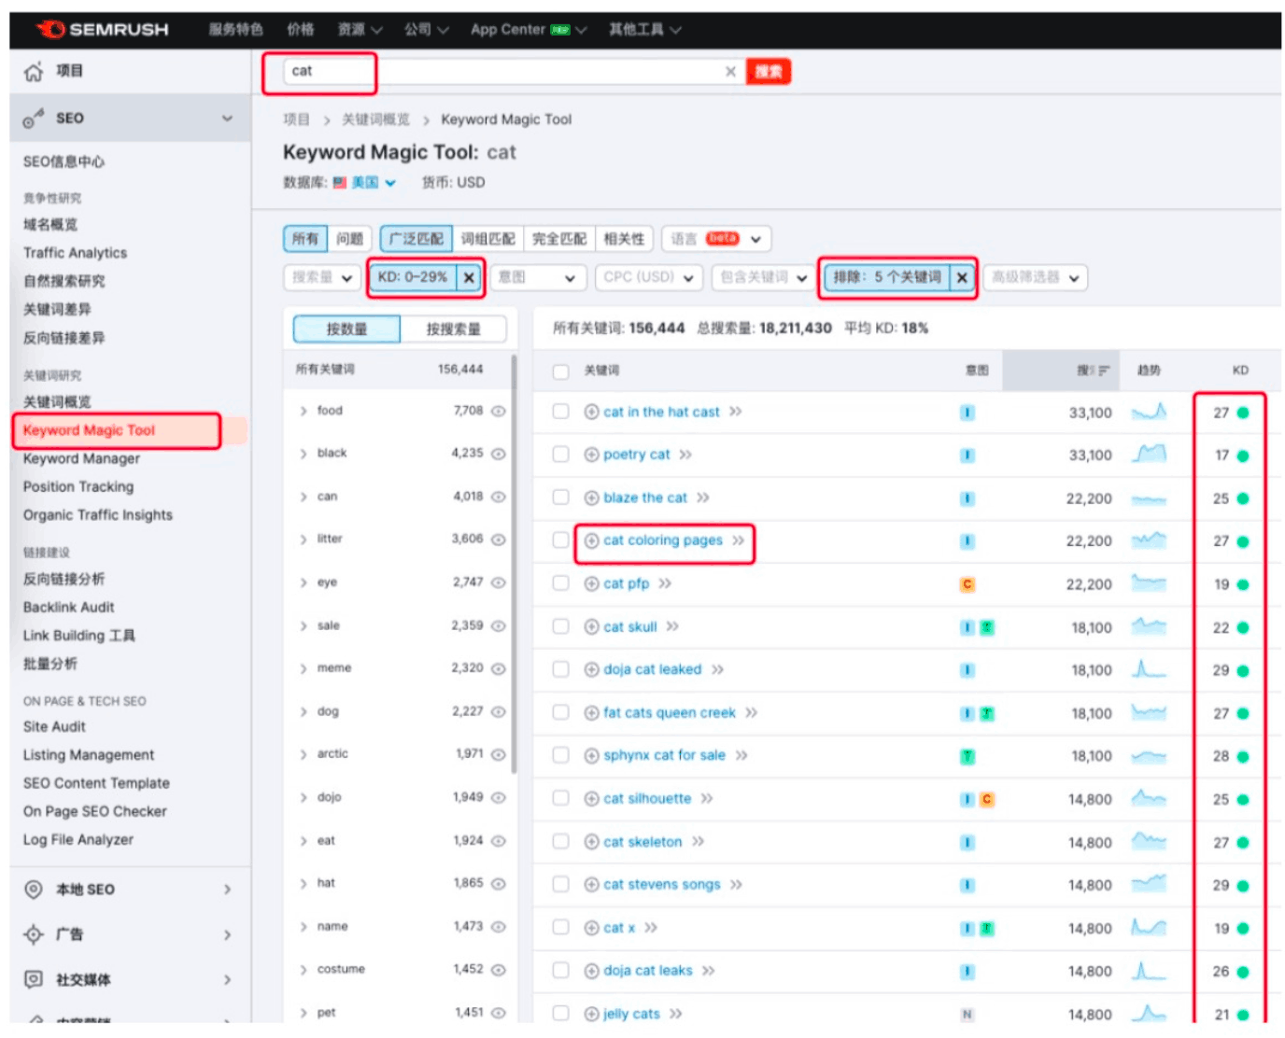Switch to the 按搜索量 tab
Screen dimensions: 1285x1038
click(x=453, y=330)
